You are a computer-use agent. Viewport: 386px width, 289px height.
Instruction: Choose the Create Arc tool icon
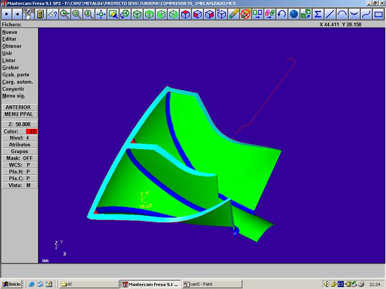(343, 14)
